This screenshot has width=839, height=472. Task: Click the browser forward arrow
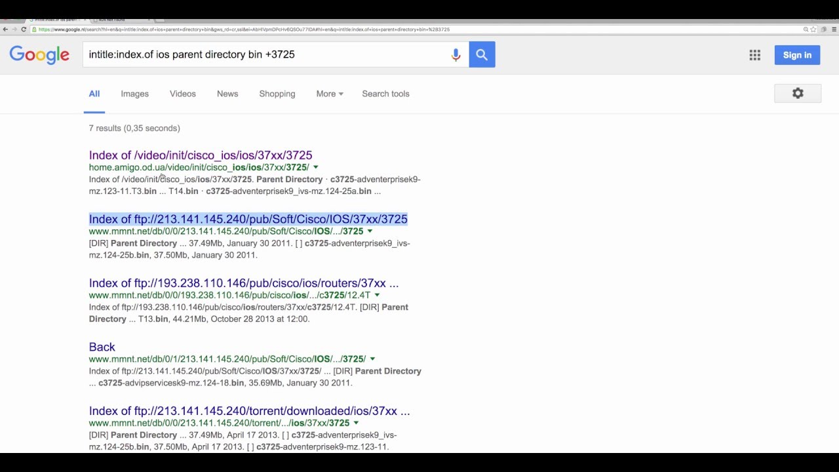click(x=14, y=29)
